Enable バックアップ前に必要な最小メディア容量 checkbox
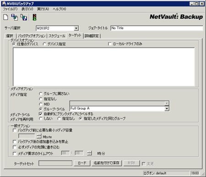 15,130
